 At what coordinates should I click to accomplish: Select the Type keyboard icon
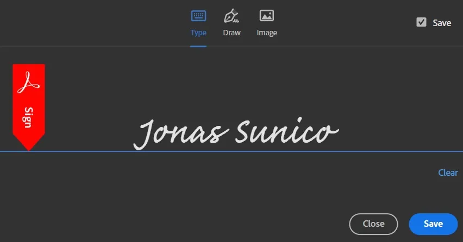pyautogui.click(x=198, y=16)
